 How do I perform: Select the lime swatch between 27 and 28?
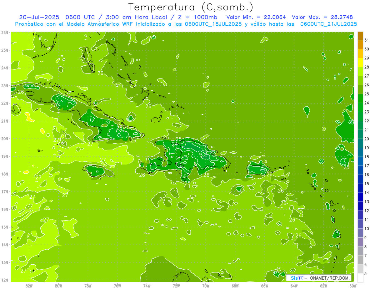click(360, 71)
